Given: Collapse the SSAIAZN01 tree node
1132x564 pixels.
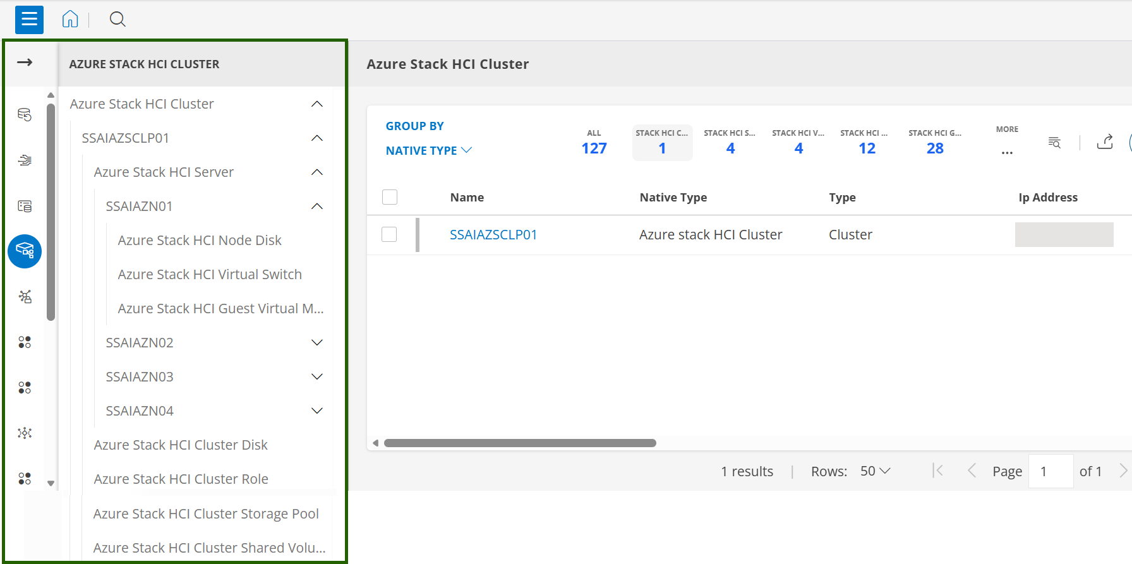Looking at the screenshot, I should click(317, 206).
